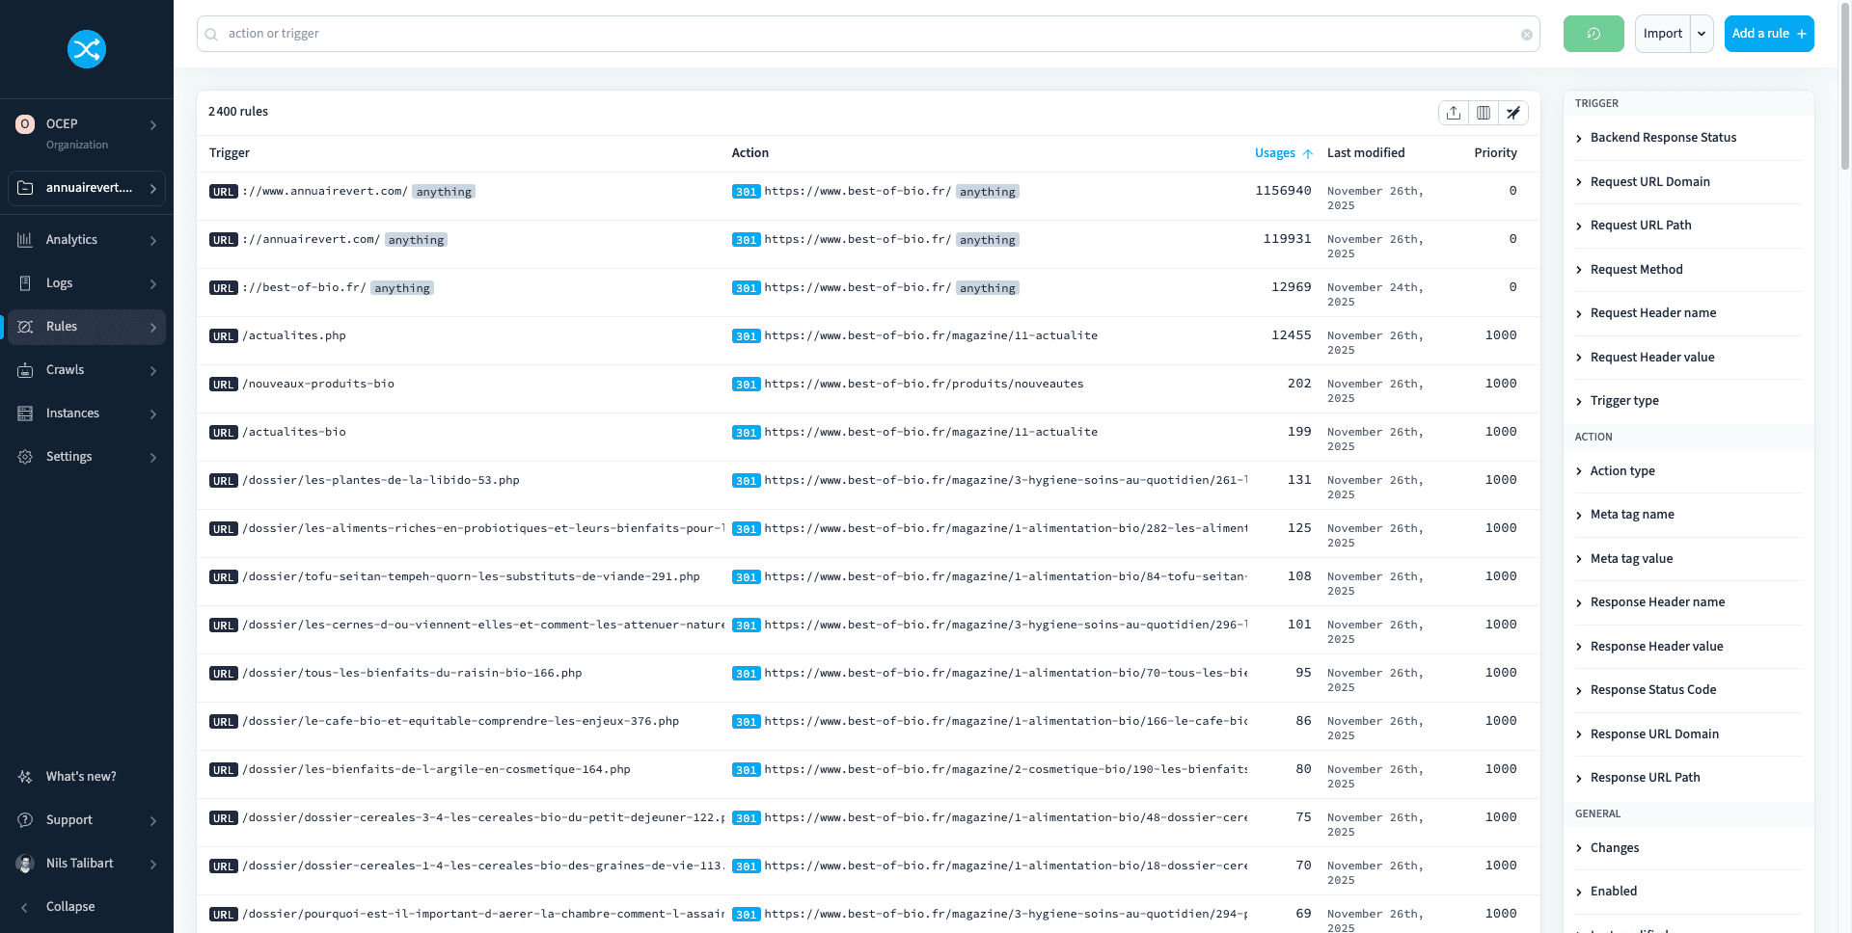Click the Instances server icon
This screenshot has height=933, width=1852.
[x=25, y=413]
